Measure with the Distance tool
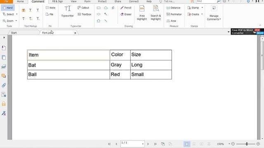 tap(173, 8)
